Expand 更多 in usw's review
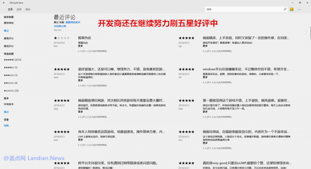The image size is (311, 169). (80, 140)
